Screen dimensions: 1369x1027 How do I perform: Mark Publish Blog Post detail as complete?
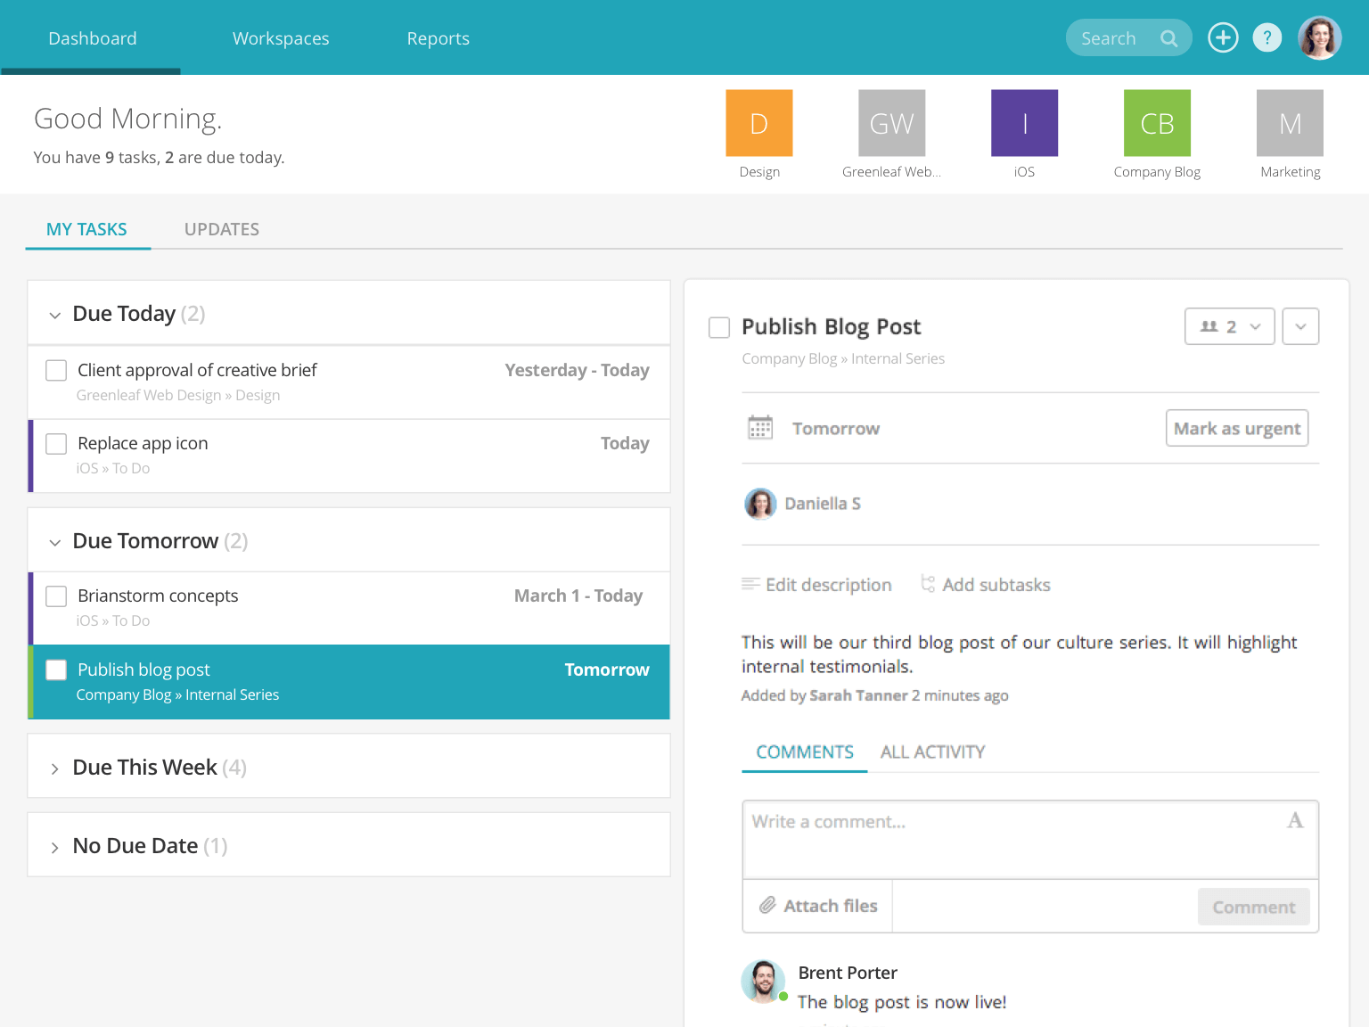(x=719, y=327)
